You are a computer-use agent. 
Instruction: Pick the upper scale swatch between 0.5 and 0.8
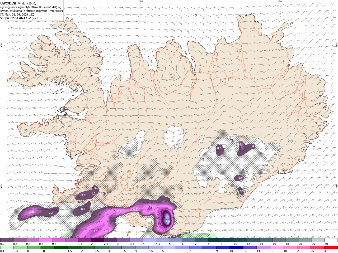pos(45,240)
